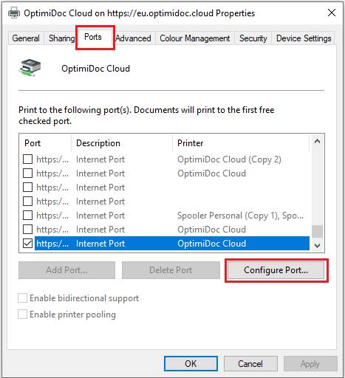Open the Security tab

[253, 38]
